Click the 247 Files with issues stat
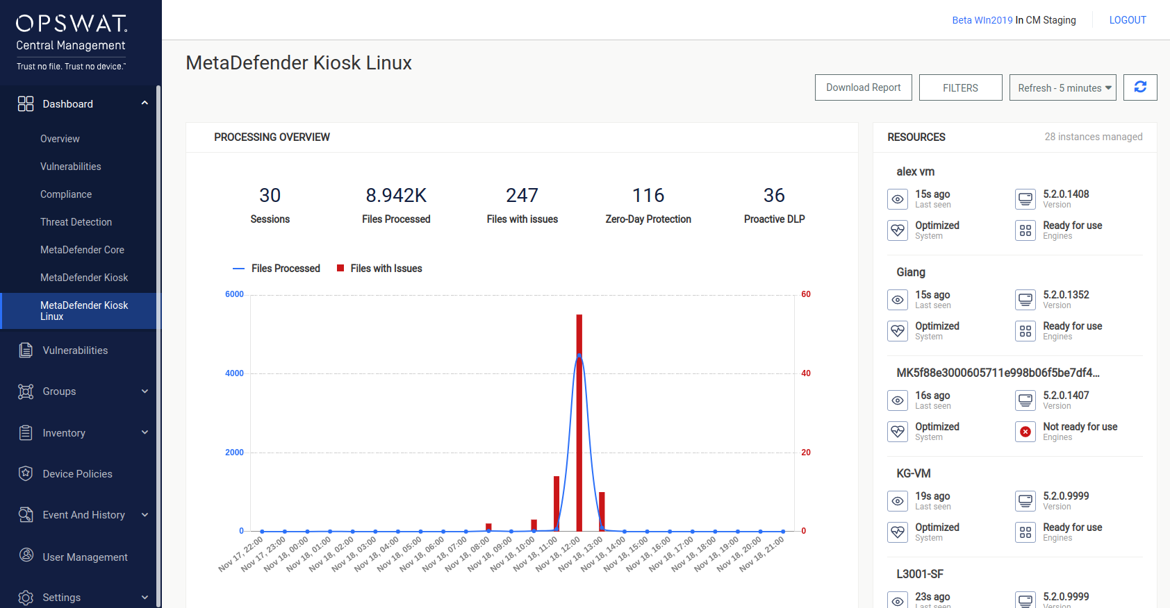The height and width of the screenshot is (608, 1170). point(522,206)
